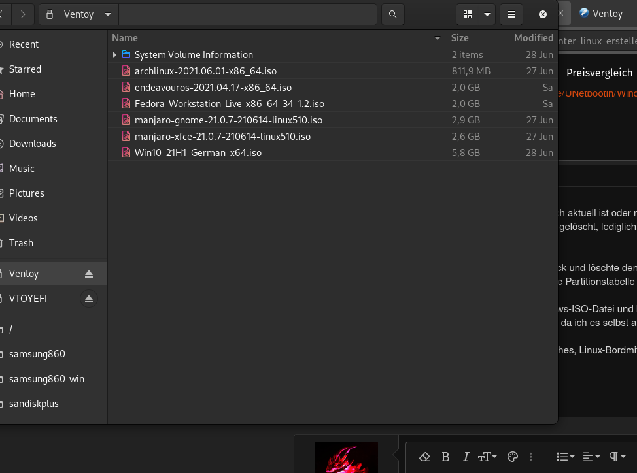Click the red avatar thumbnail

(347, 457)
